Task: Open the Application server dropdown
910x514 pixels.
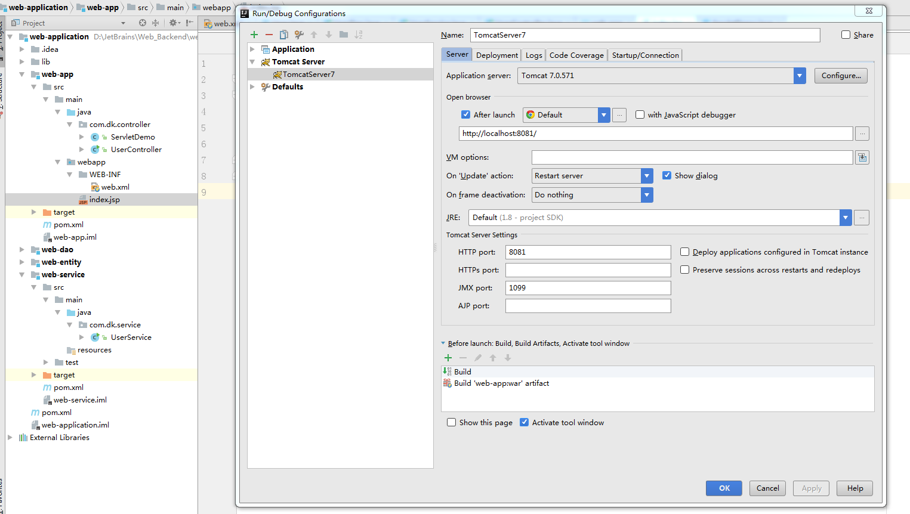Action: pos(800,76)
